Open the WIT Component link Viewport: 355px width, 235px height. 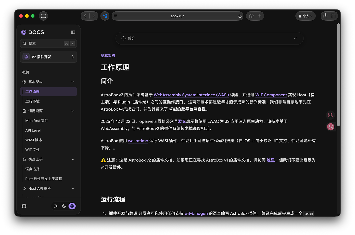(271, 95)
